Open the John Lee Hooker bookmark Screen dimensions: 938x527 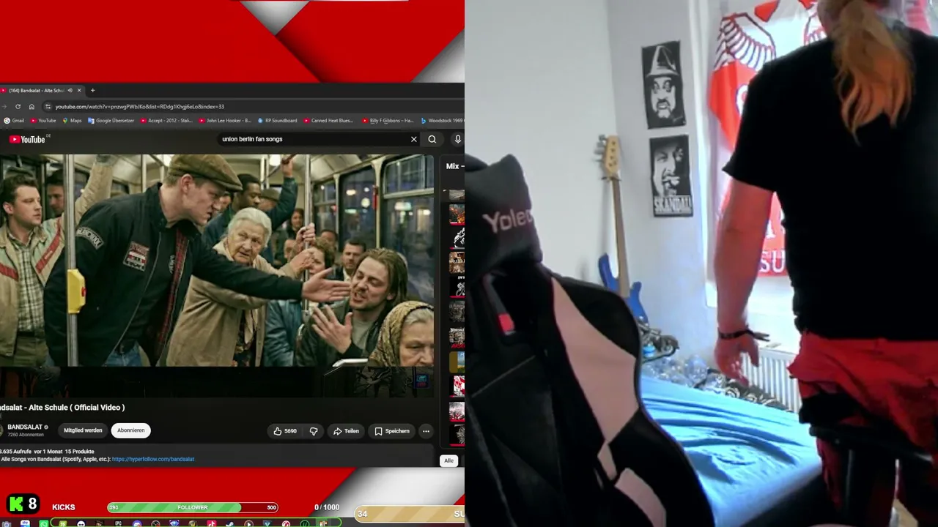225,121
